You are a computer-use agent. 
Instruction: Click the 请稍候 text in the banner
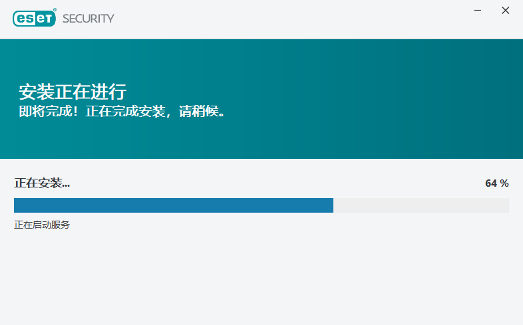click(x=199, y=111)
